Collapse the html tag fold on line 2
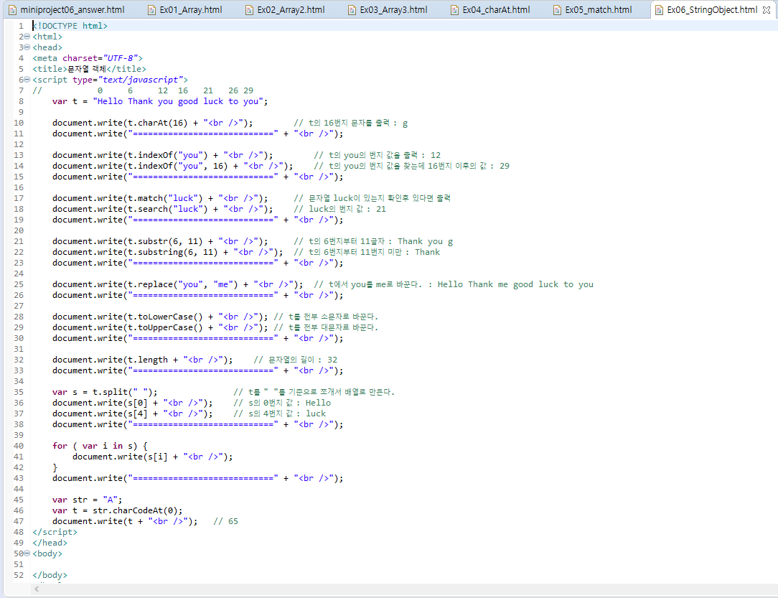The width and height of the screenshot is (778, 598). pos(27,37)
